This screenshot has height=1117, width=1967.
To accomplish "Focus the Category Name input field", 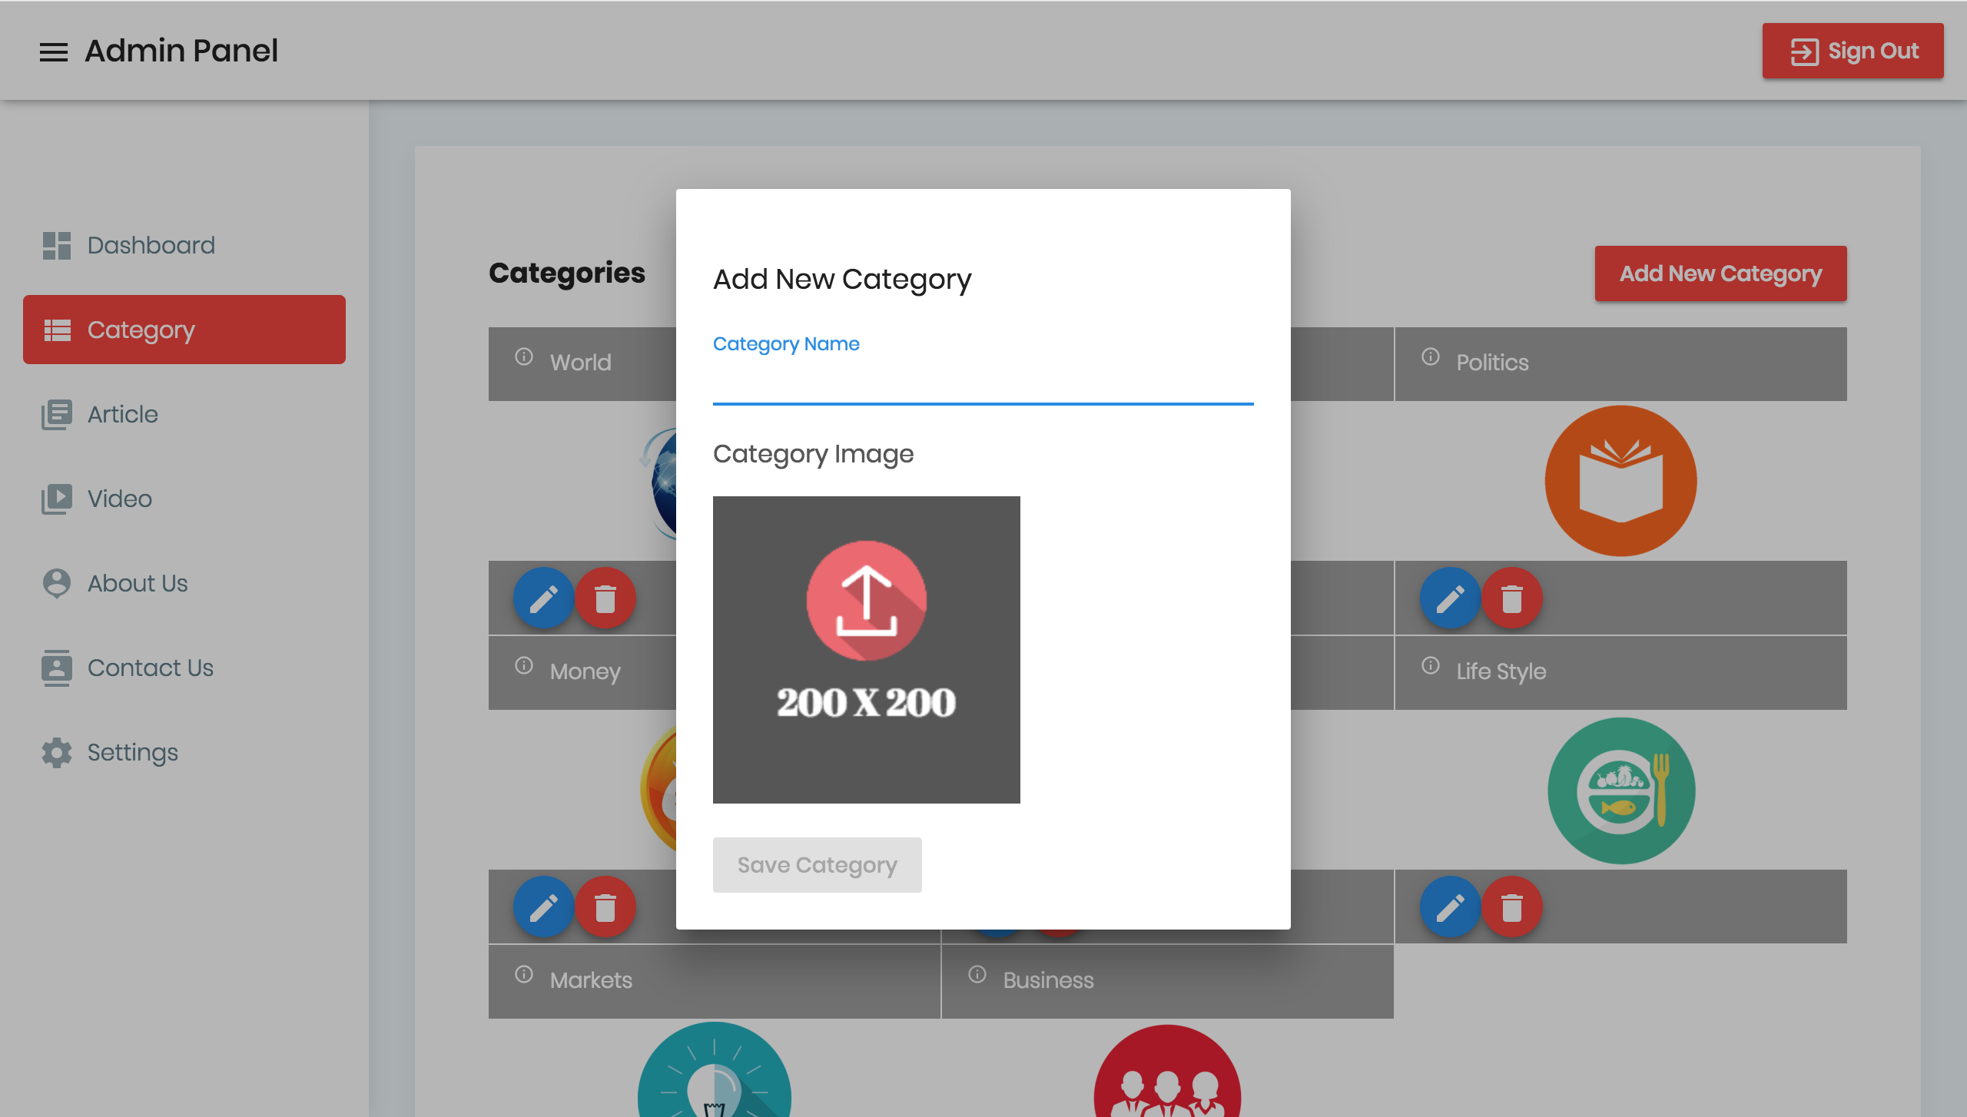I will click(x=983, y=382).
